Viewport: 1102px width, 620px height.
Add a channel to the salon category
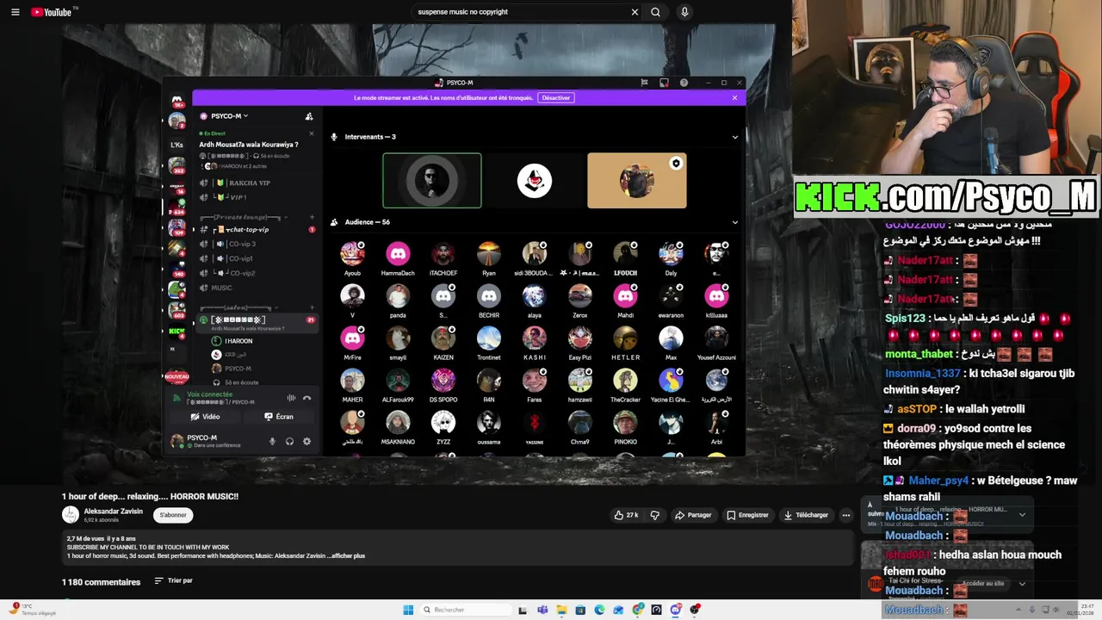312,307
